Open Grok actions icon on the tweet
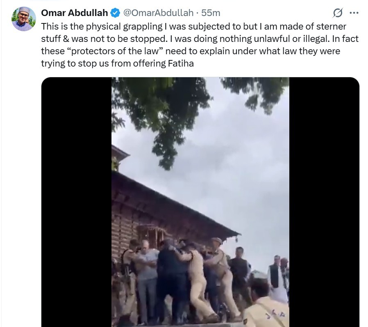 pyautogui.click(x=337, y=13)
